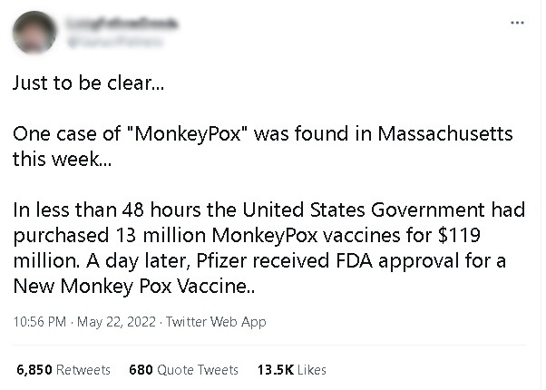The width and height of the screenshot is (546, 390).
Task: View the 680 Quote Tweets
Action: (184, 370)
